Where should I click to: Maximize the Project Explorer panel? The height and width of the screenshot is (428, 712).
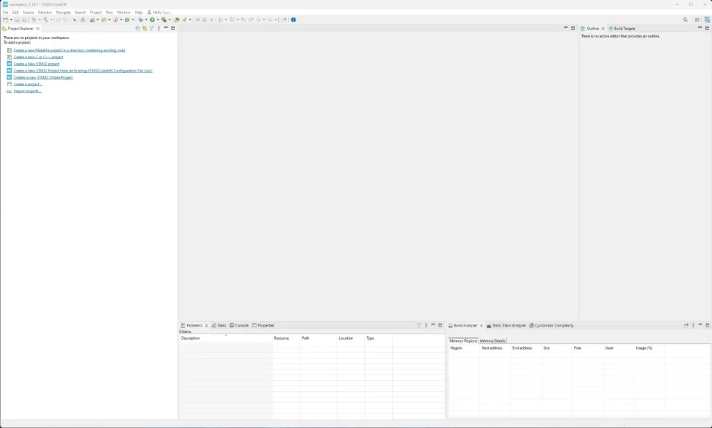(173, 28)
